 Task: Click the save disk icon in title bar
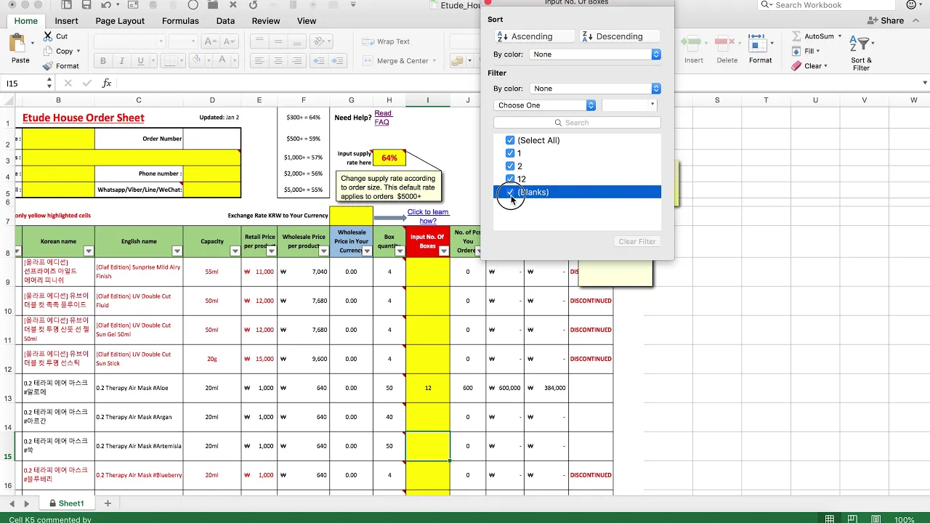86,5
